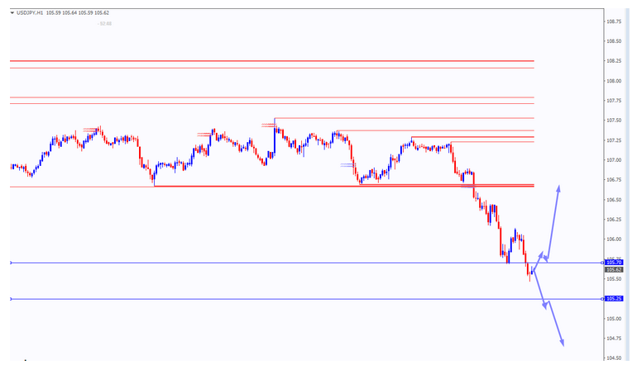Click the 107.00 price scale label
Viewport: 637px width, 374px height.
point(613,160)
